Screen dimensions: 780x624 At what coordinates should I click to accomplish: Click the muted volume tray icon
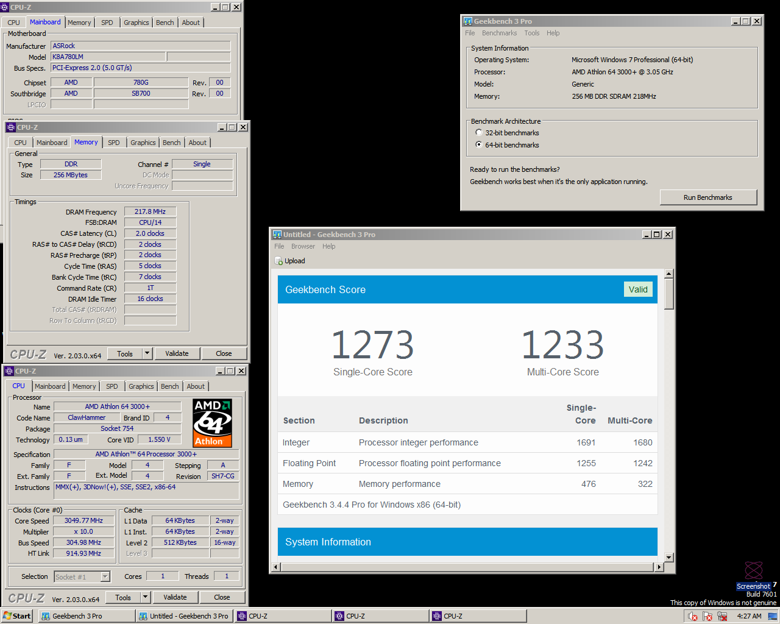click(x=692, y=616)
